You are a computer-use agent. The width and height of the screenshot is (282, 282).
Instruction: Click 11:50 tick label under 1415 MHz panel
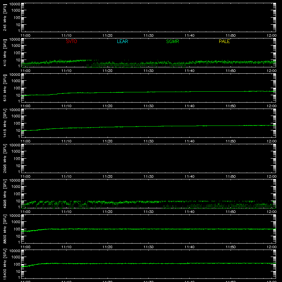[x=231, y=141]
